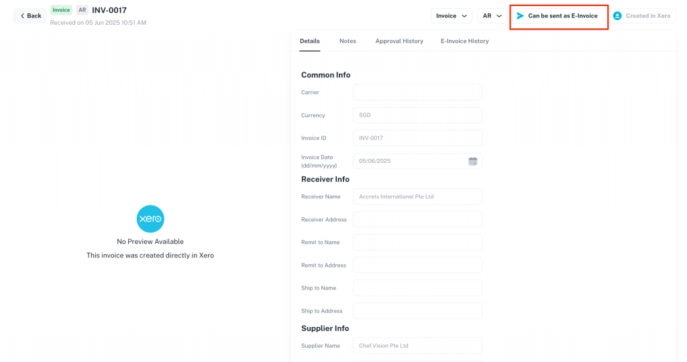Go Back to the previous page
Viewport: 687px width, 362px height.
point(30,16)
